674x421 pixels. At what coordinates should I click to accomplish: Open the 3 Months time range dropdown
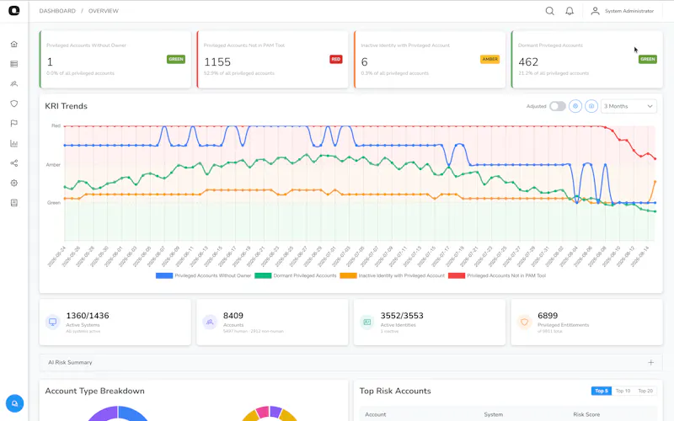pos(629,106)
